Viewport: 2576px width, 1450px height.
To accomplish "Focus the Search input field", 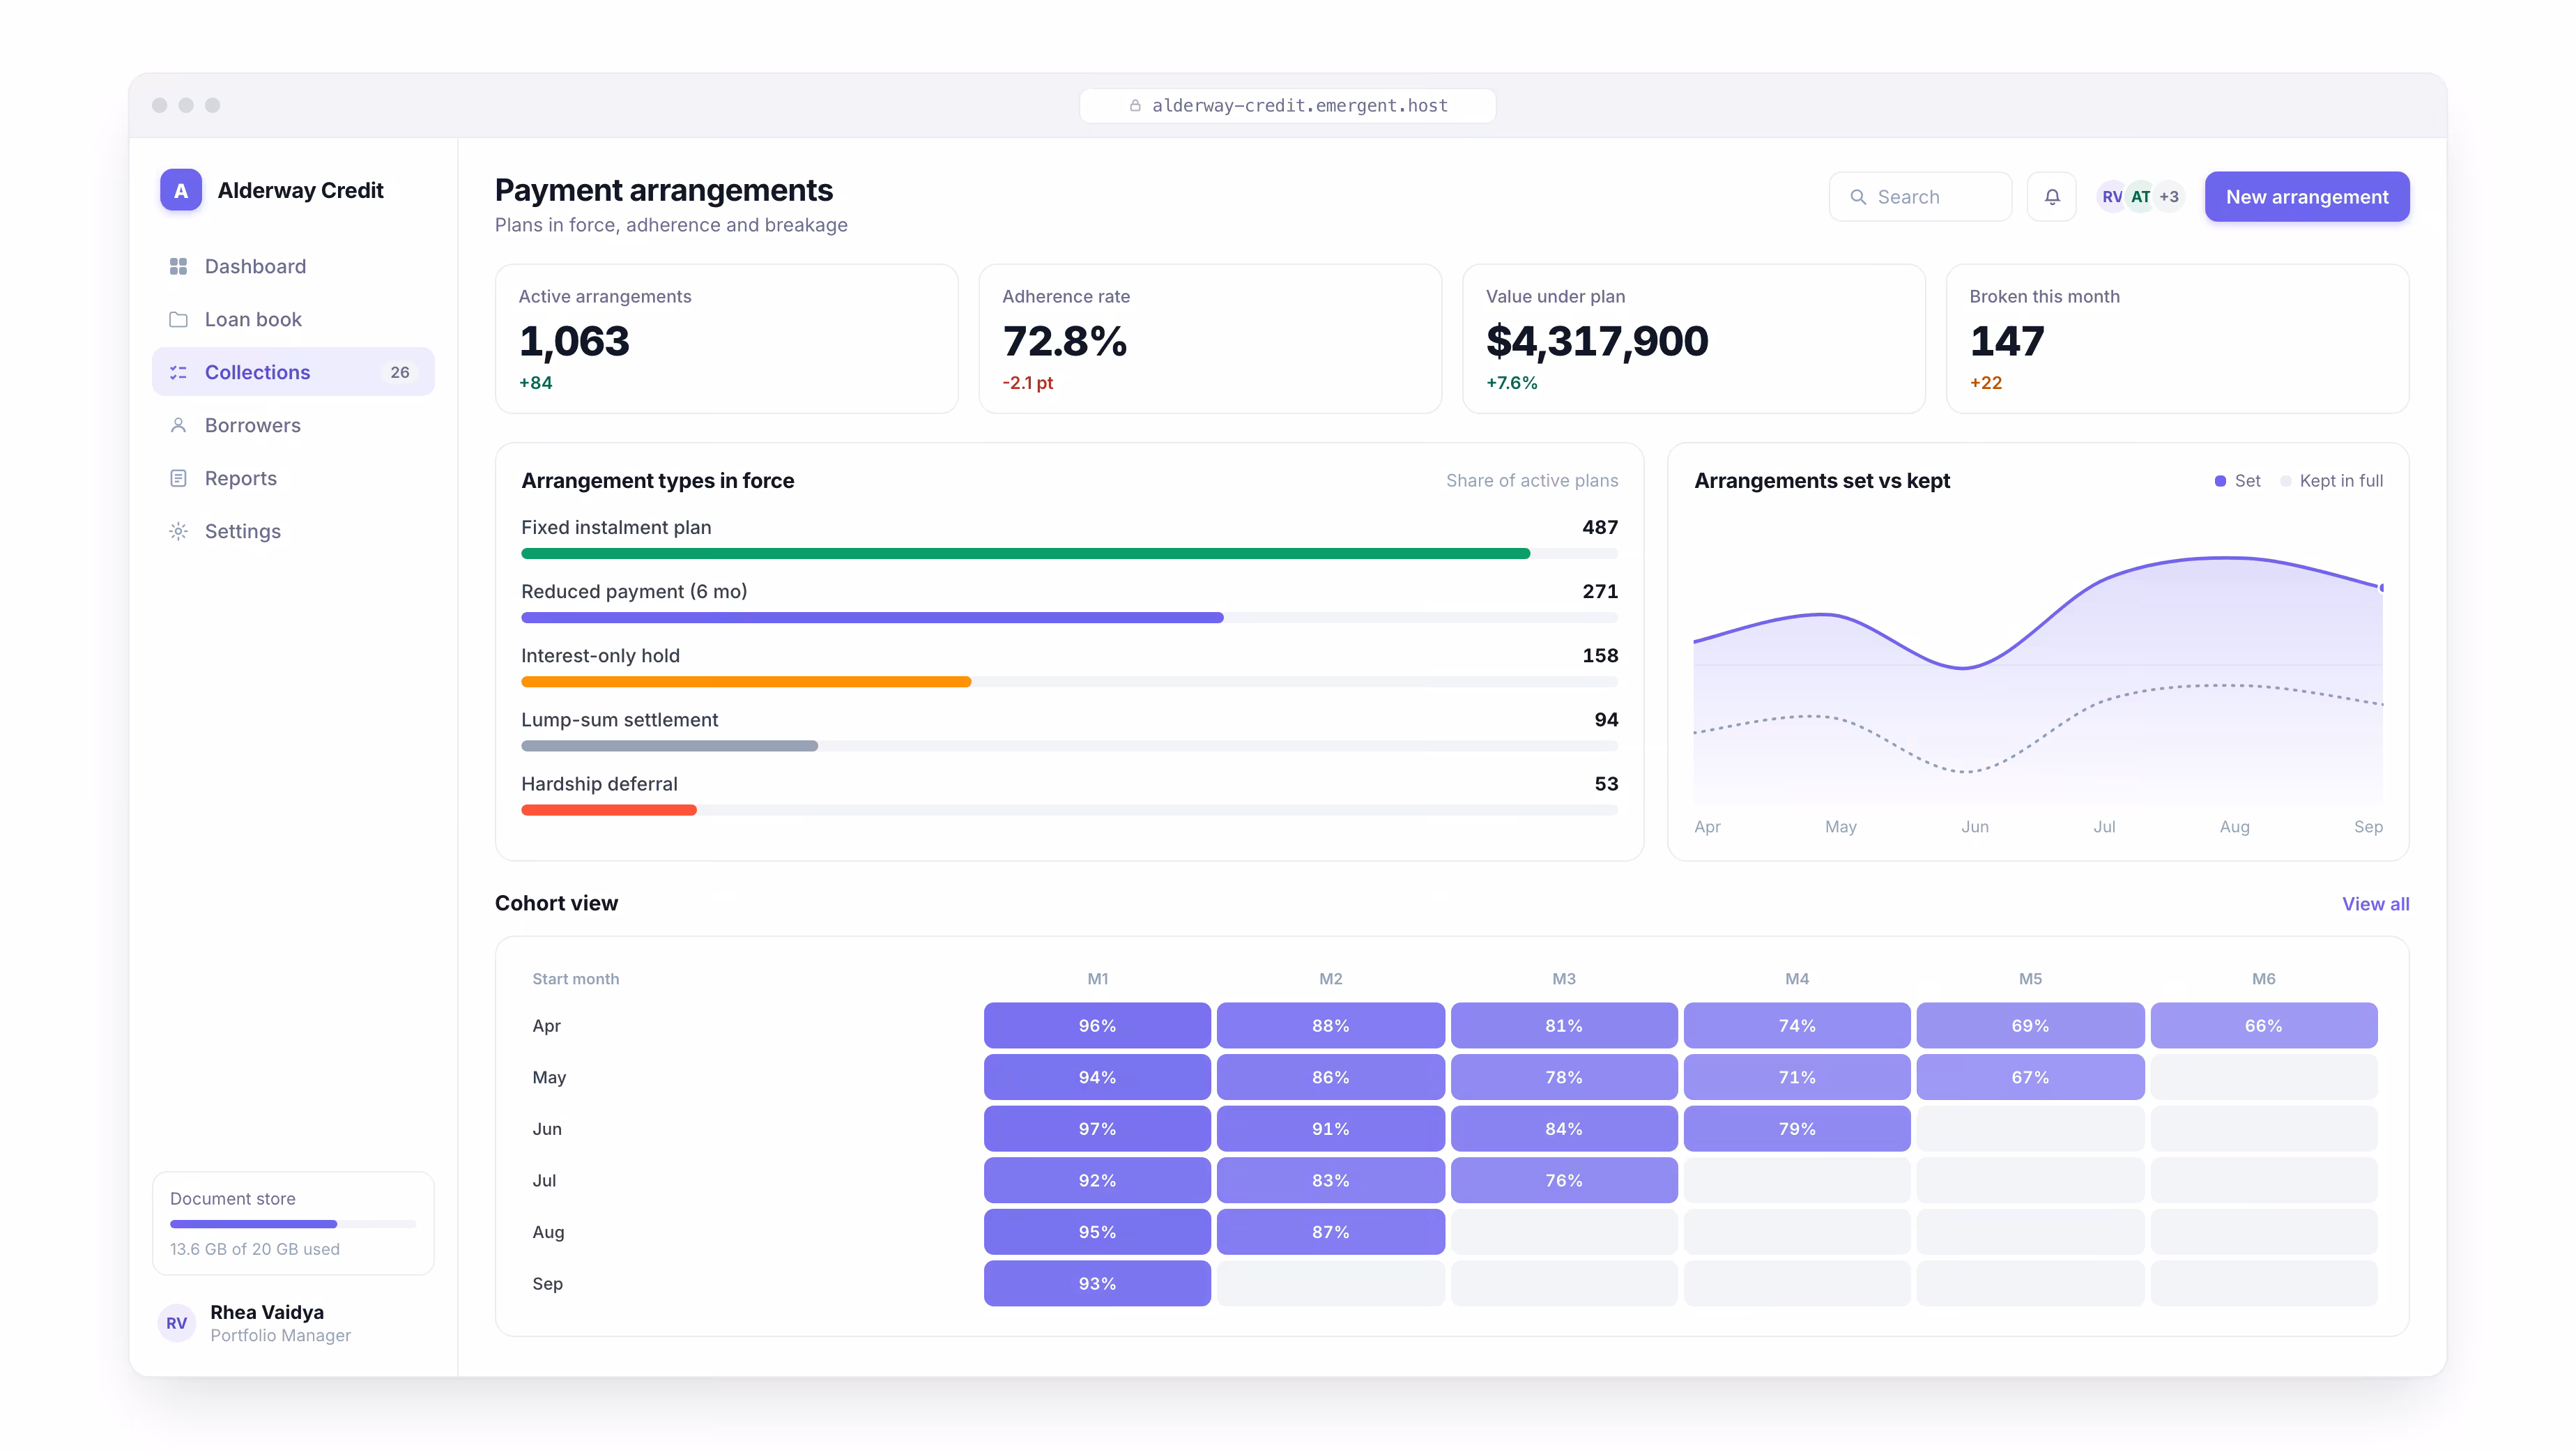I will pos(1920,197).
